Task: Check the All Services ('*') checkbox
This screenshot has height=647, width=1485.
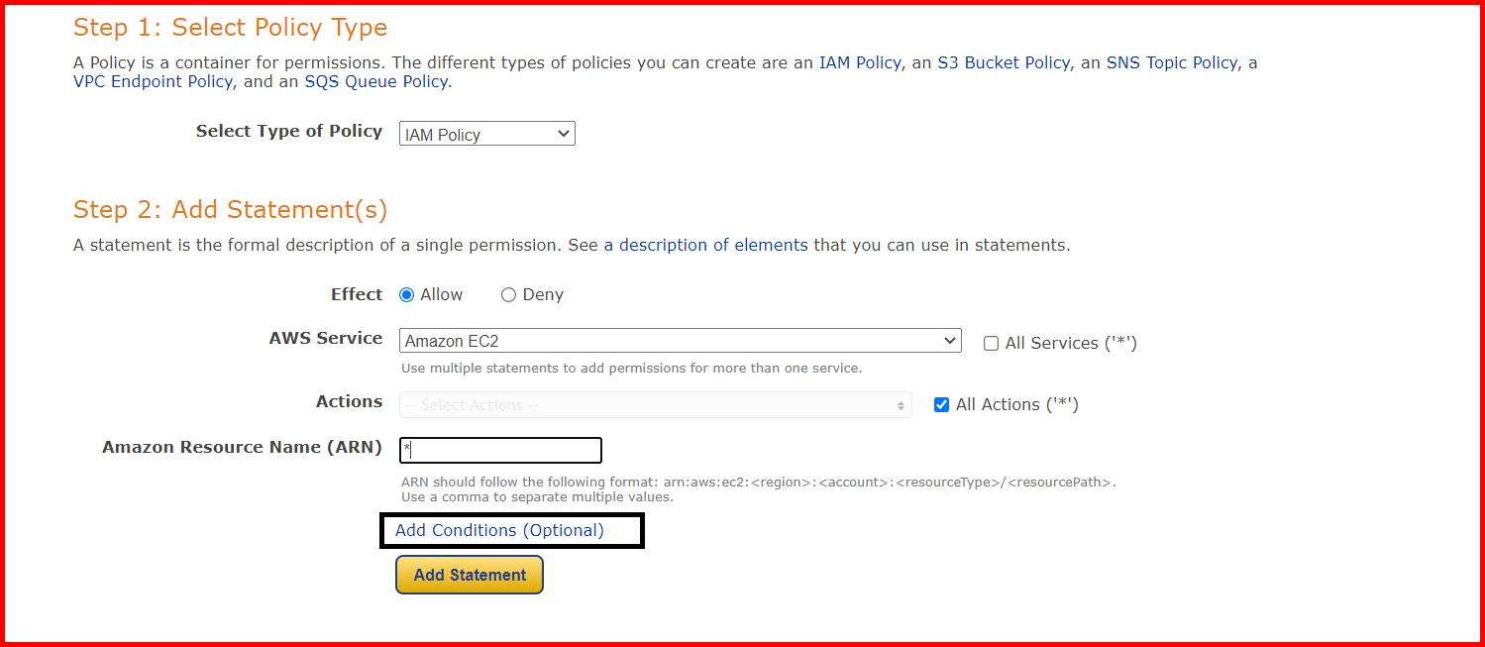Action: [990, 343]
